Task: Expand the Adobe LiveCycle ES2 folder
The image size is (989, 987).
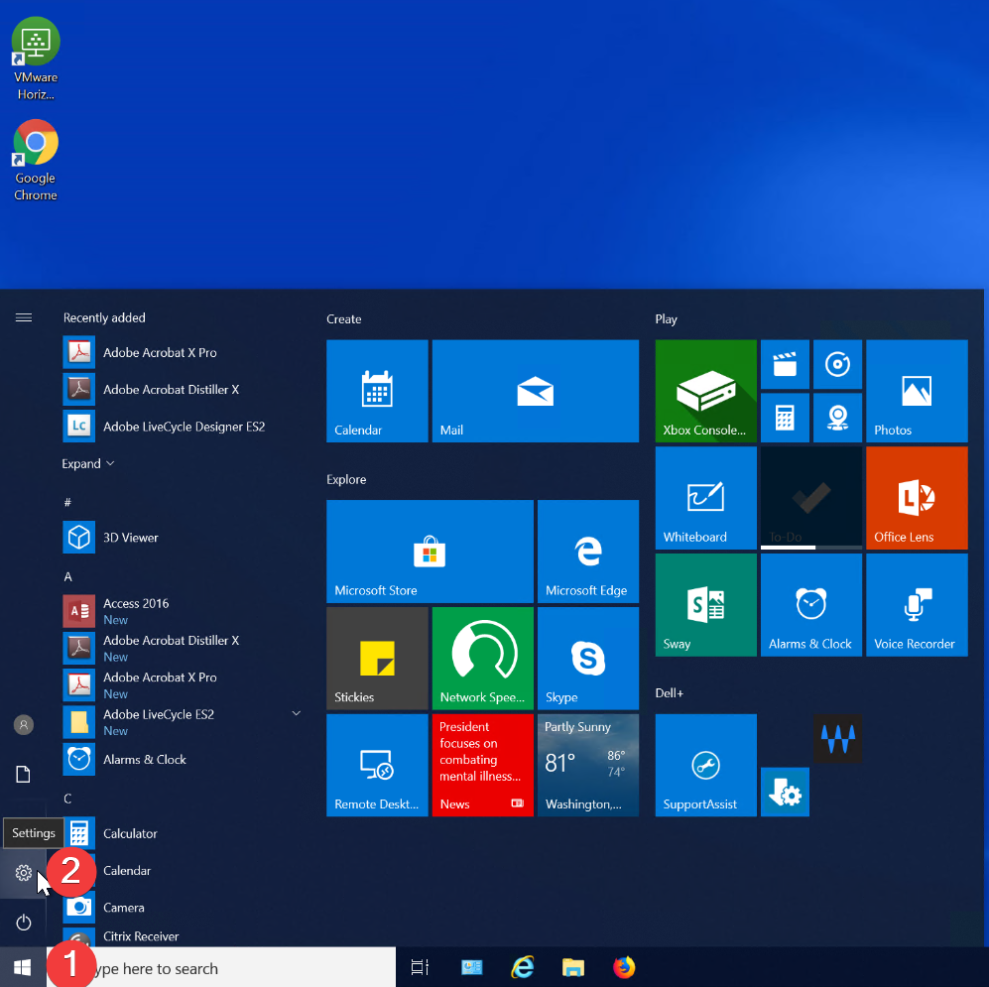Action: pyautogui.click(x=296, y=714)
